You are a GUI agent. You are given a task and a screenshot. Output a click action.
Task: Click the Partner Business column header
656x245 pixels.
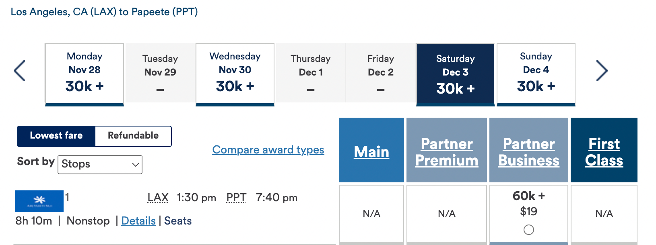529,152
